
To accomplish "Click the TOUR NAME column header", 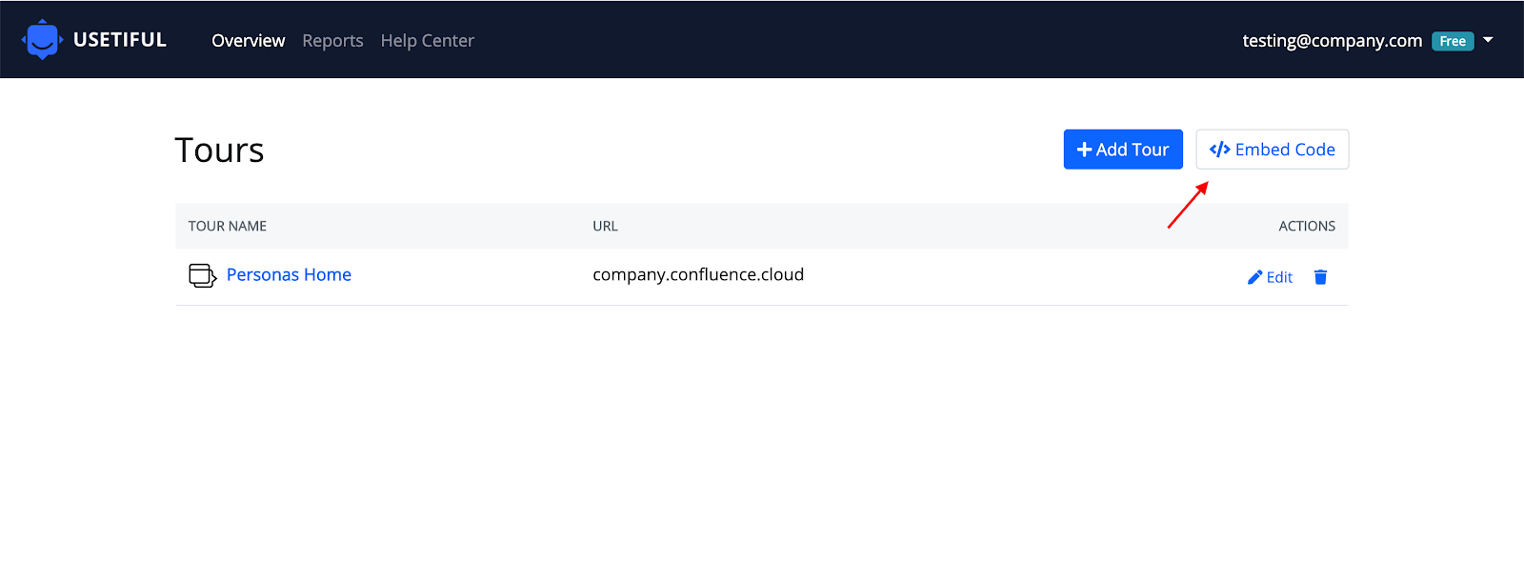I will coord(228,226).
